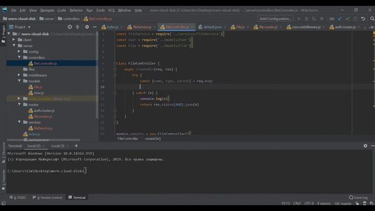Open the Help menu
375x211 pixels.
(138, 11)
